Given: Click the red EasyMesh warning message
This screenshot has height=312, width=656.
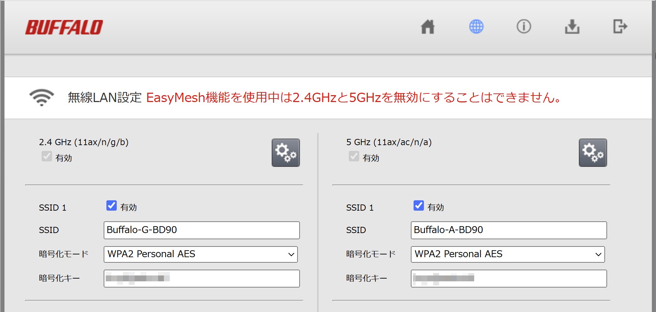Looking at the screenshot, I should pos(354,98).
